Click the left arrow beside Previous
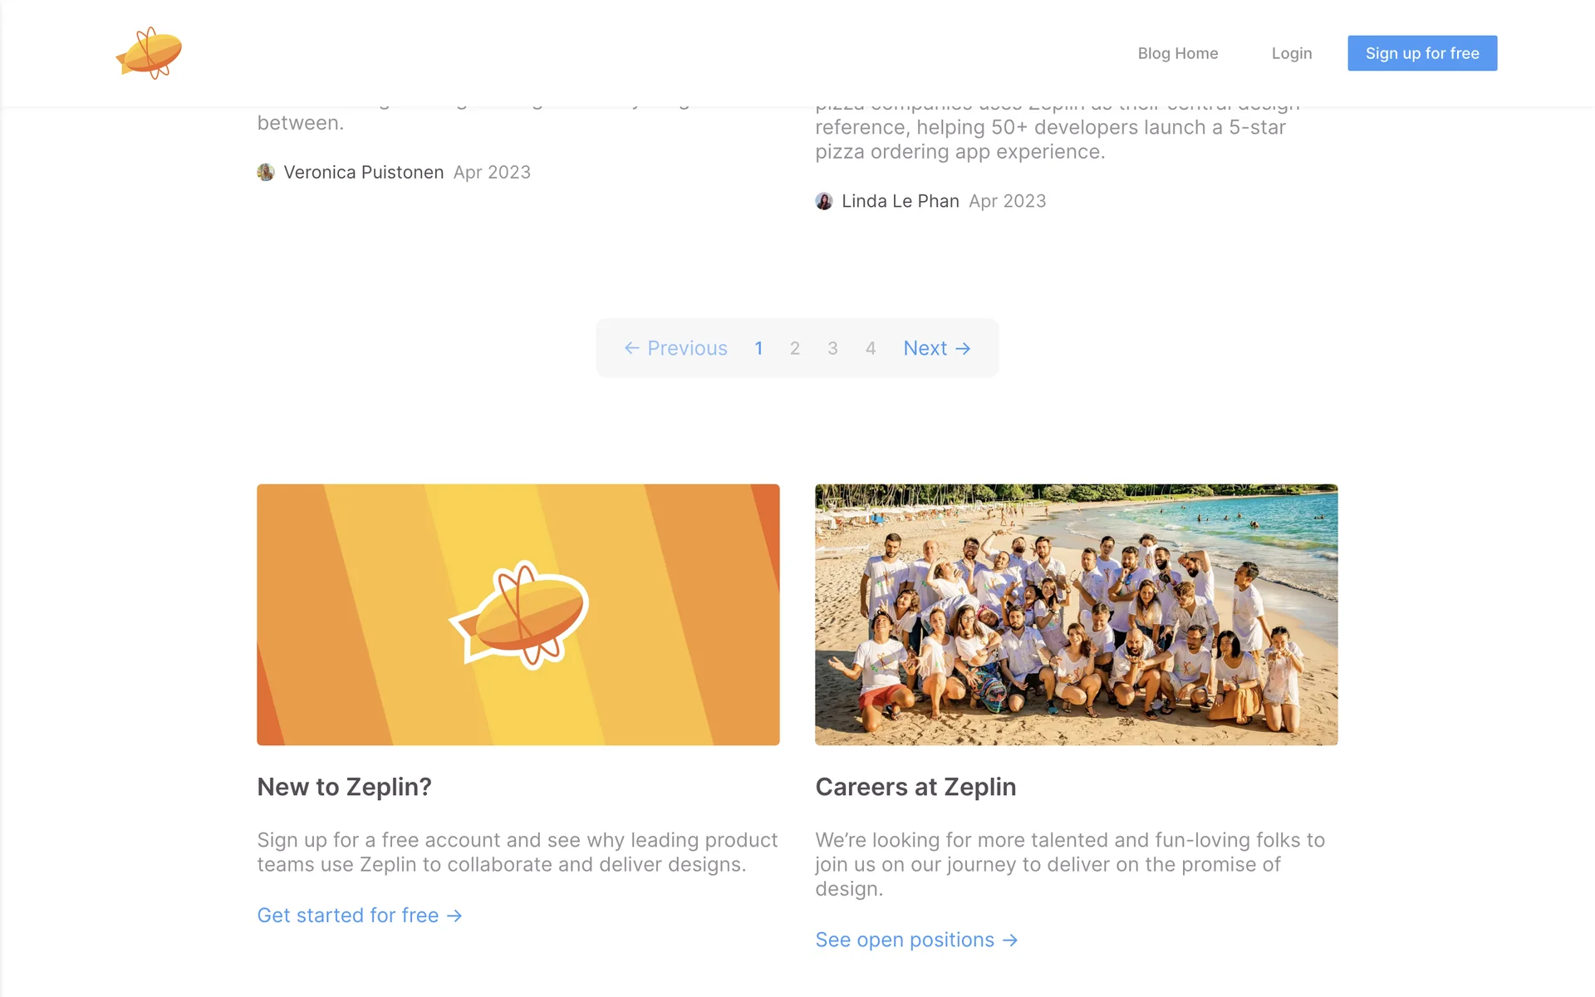This screenshot has height=997, width=1595. [631, 348]
